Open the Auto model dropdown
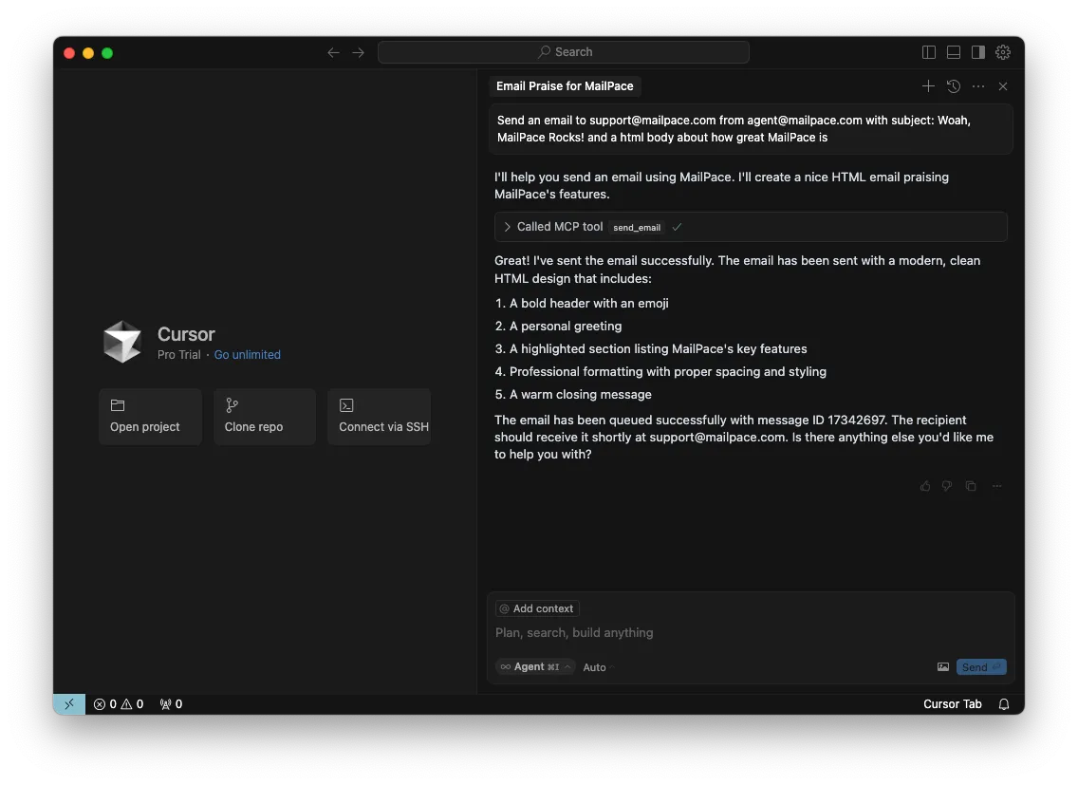The height and width of the screenshot is (785, 1078). [x=598, y=667]
